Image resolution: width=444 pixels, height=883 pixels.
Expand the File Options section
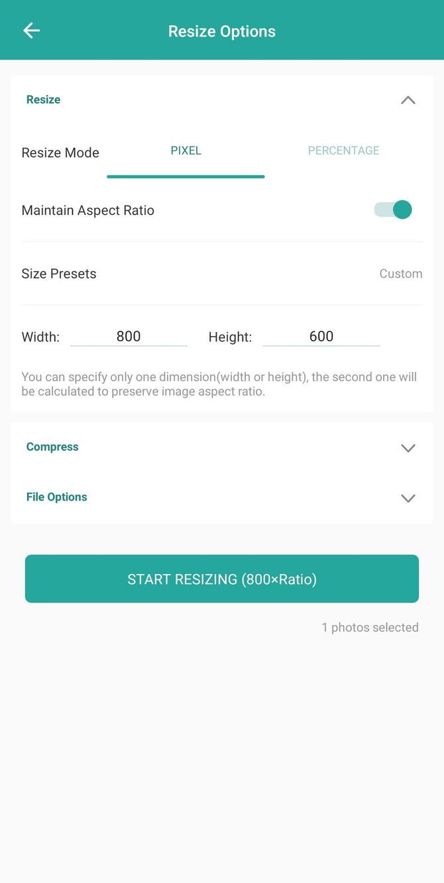408,498
